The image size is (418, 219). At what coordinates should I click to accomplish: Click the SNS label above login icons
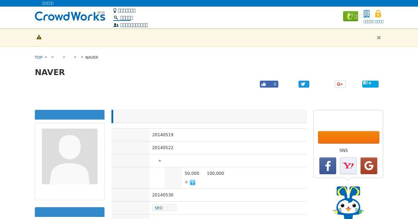pyautogui.click(x=343, y=151)
